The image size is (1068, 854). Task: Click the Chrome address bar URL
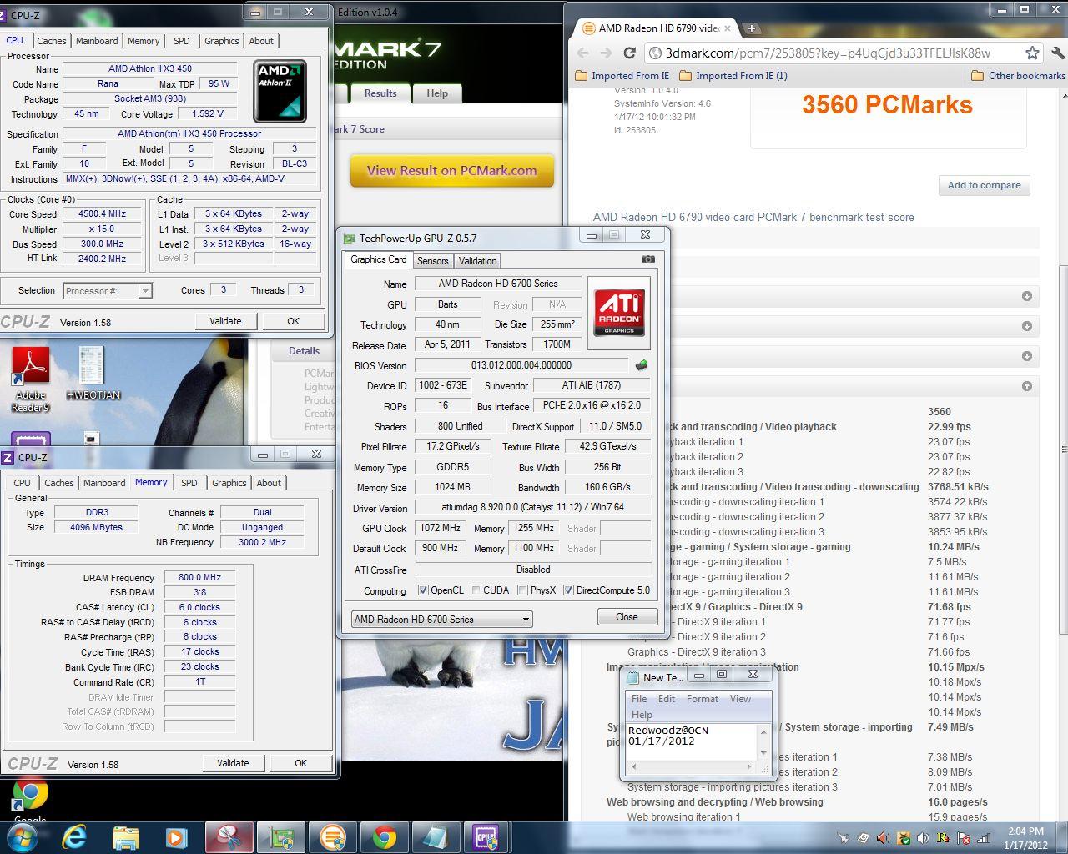pyautogui.click(x=828, y=53)
